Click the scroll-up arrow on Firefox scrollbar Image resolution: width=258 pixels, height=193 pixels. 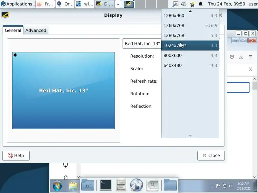pyautogui.click(x=254, y=79)
